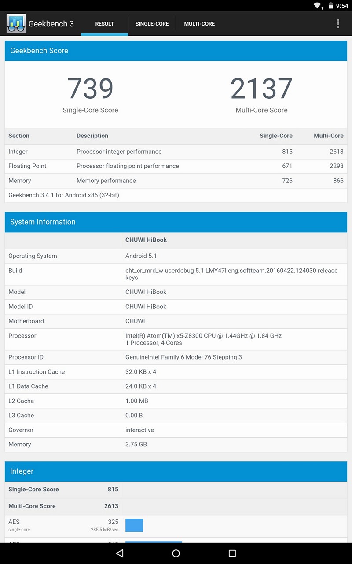Select the Memory performance row
352x564 pixels.
[x=176, y=181]
